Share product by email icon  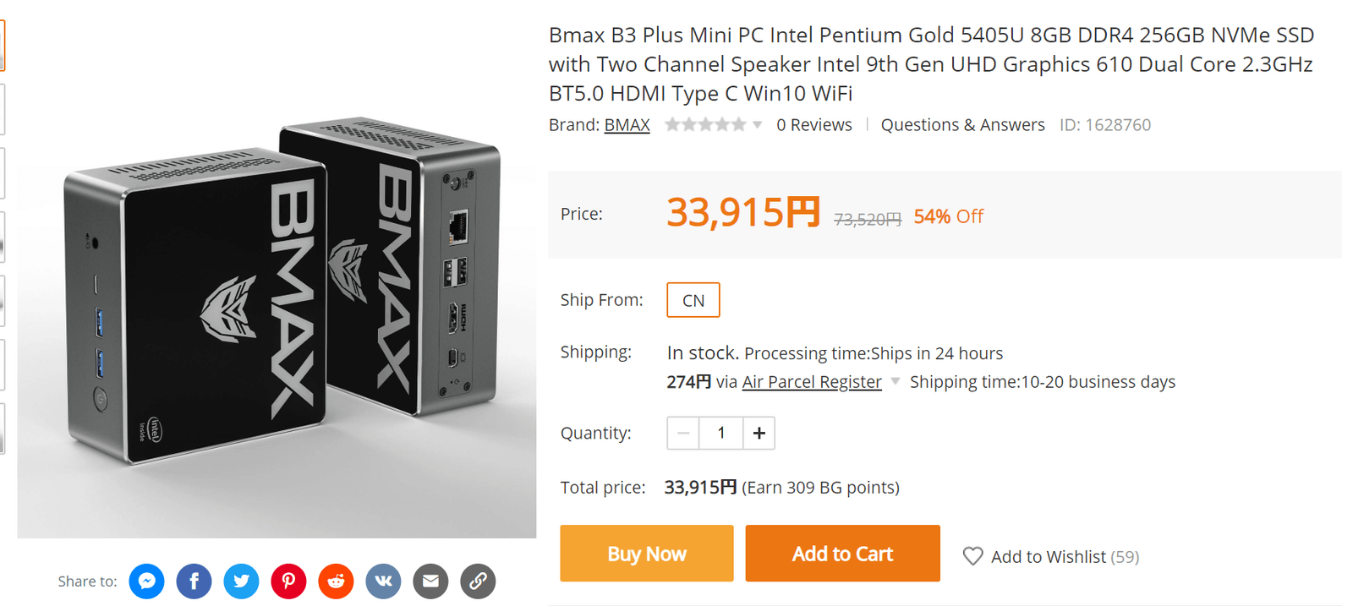click(x=430, y=581)
